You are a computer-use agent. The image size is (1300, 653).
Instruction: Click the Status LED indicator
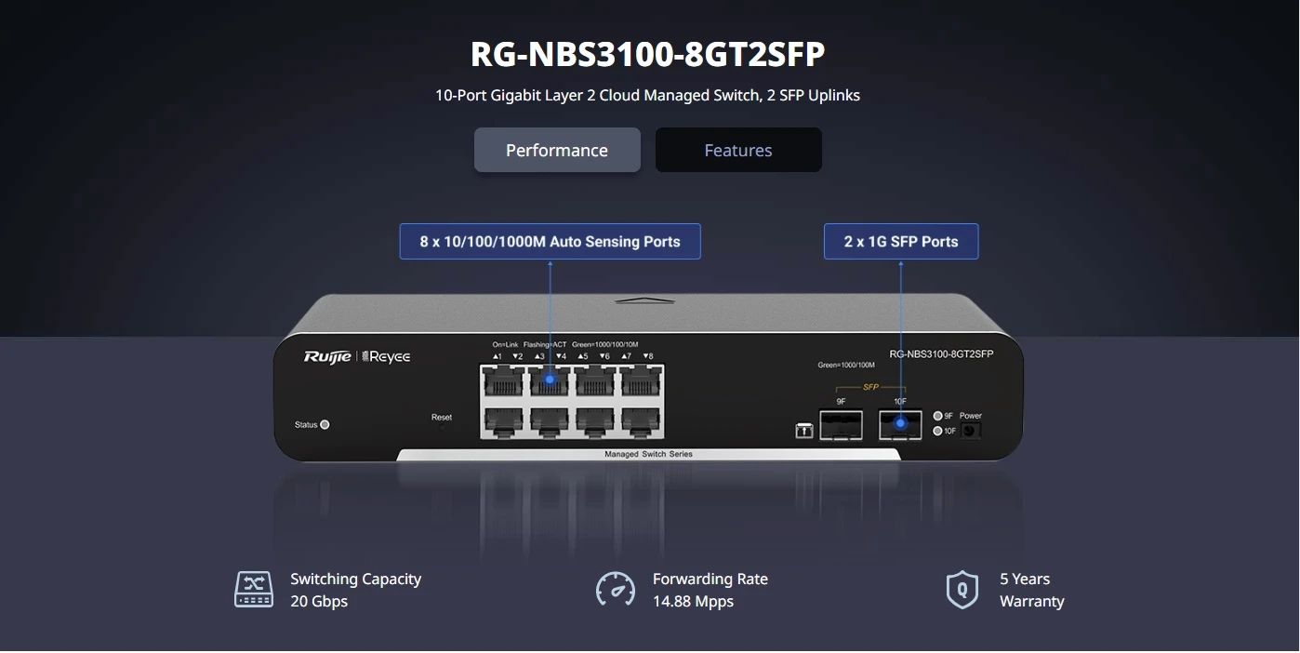tap(325, 424)
